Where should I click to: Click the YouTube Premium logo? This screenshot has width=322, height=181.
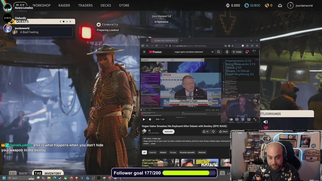[x=155, y=52]
